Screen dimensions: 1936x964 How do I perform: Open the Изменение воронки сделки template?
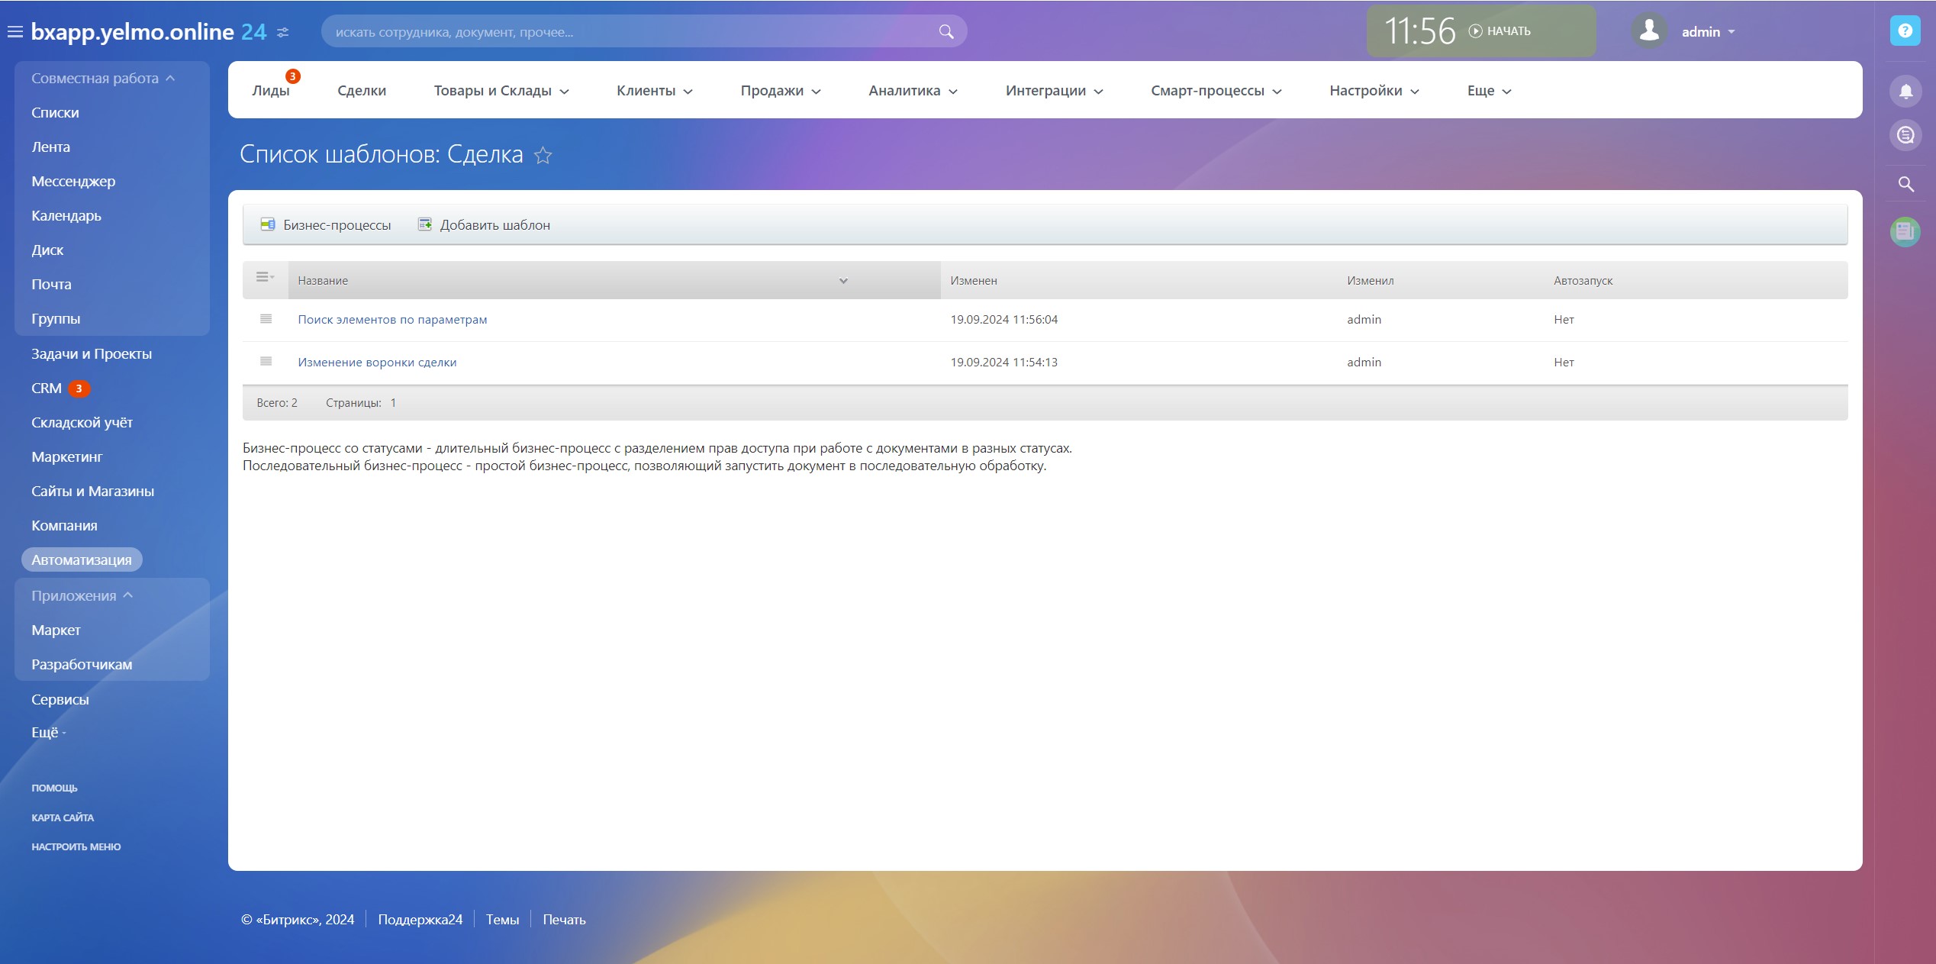tap(377, 363)
